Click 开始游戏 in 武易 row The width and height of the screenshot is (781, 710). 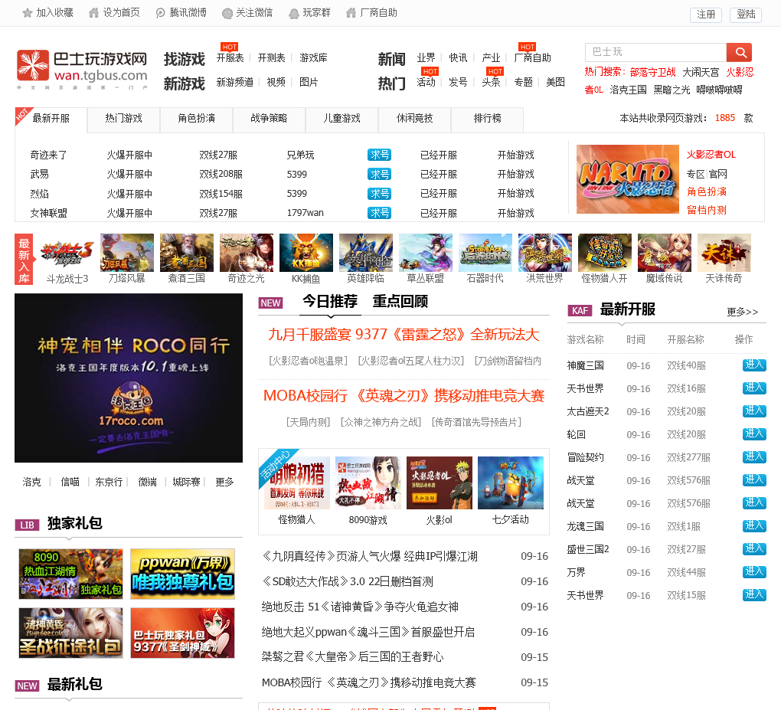click(x=515, y=175)
